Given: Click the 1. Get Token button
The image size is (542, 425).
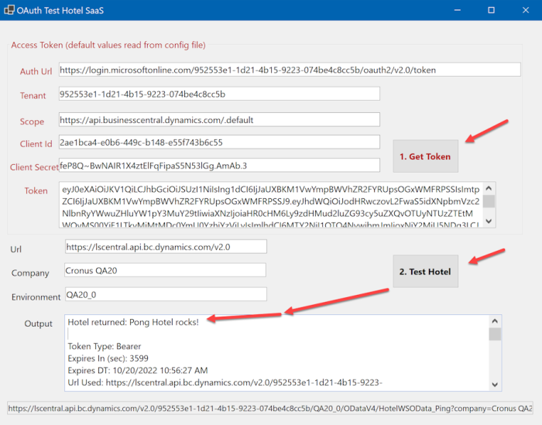Looking at the screenshot, I should (x=426, y=156).
